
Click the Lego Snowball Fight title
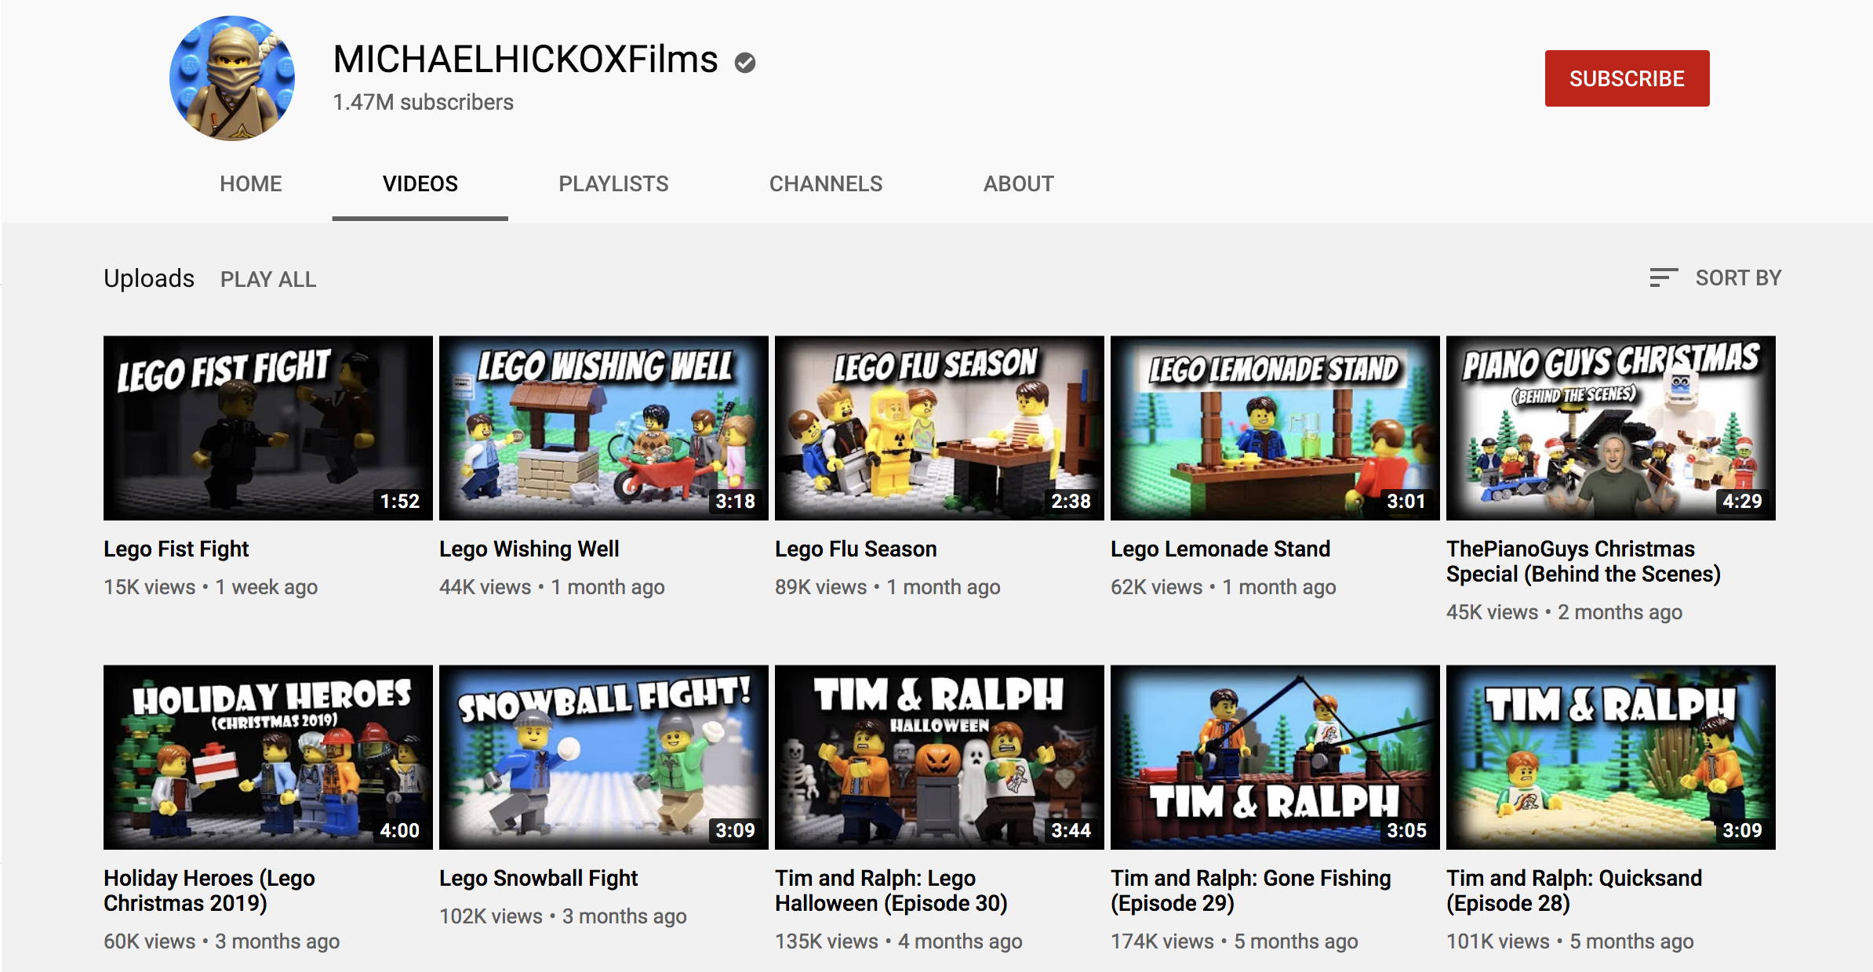coord(539,878)
